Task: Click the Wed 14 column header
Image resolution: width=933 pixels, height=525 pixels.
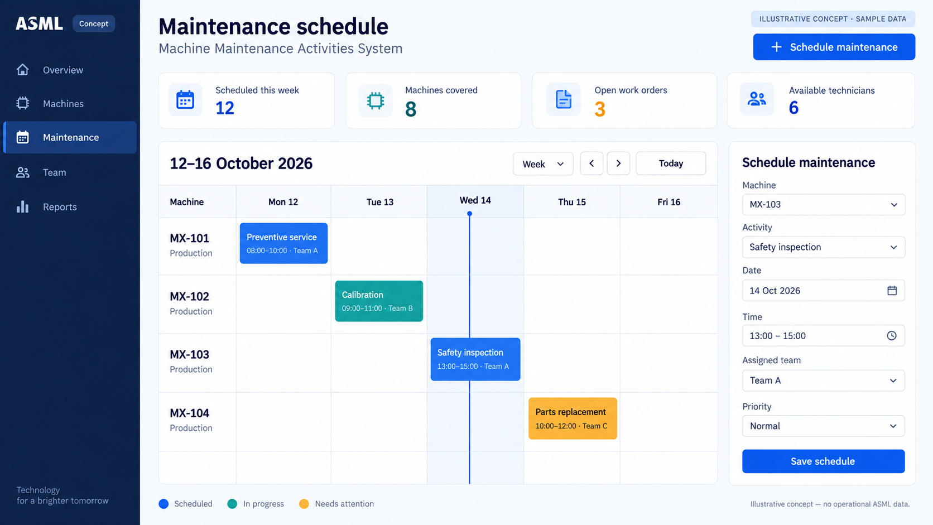Action: click(475, 200)
